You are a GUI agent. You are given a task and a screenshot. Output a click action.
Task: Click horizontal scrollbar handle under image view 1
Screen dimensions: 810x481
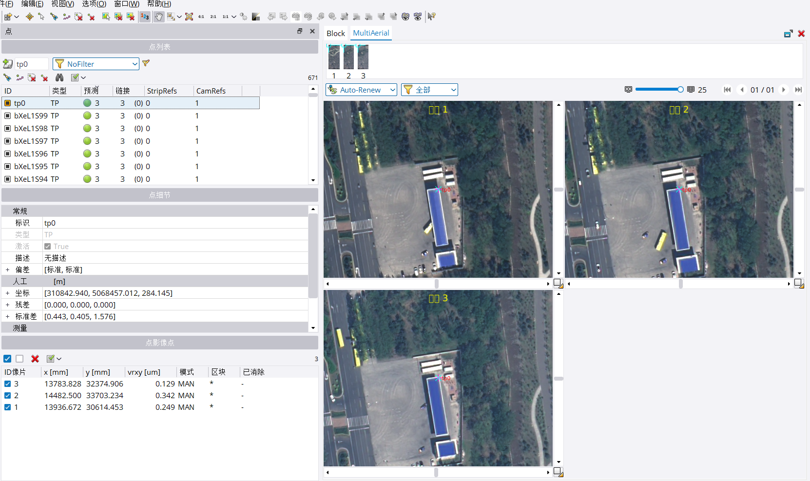pos(436,283)
